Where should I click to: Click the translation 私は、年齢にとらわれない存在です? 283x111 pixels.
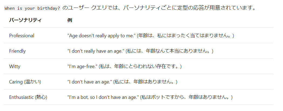coord(140,66)
